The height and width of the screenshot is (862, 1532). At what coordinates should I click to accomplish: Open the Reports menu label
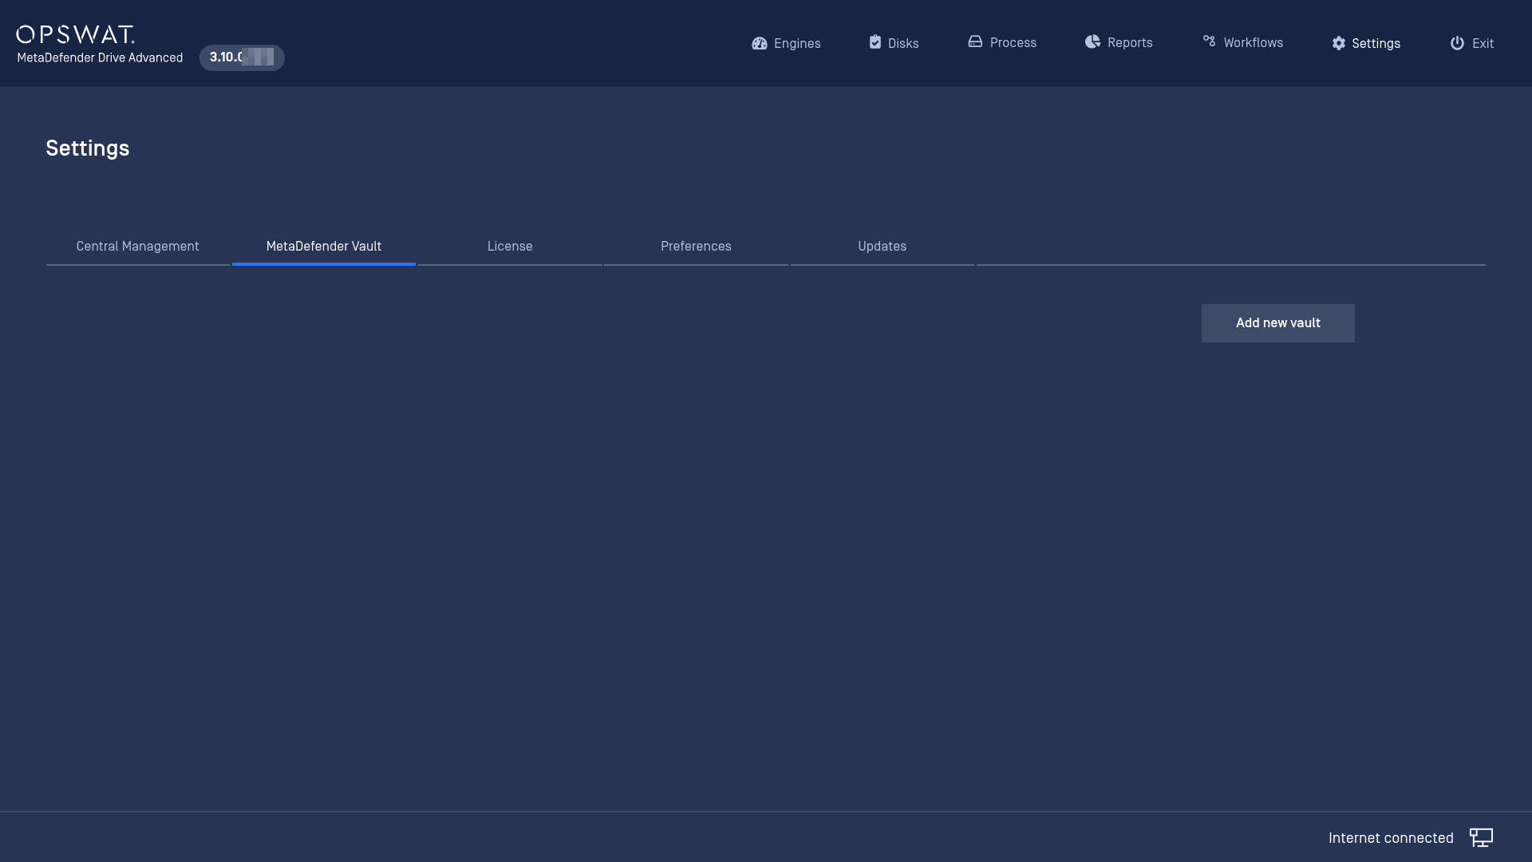pyautogui.click(x=1130, y=42)
